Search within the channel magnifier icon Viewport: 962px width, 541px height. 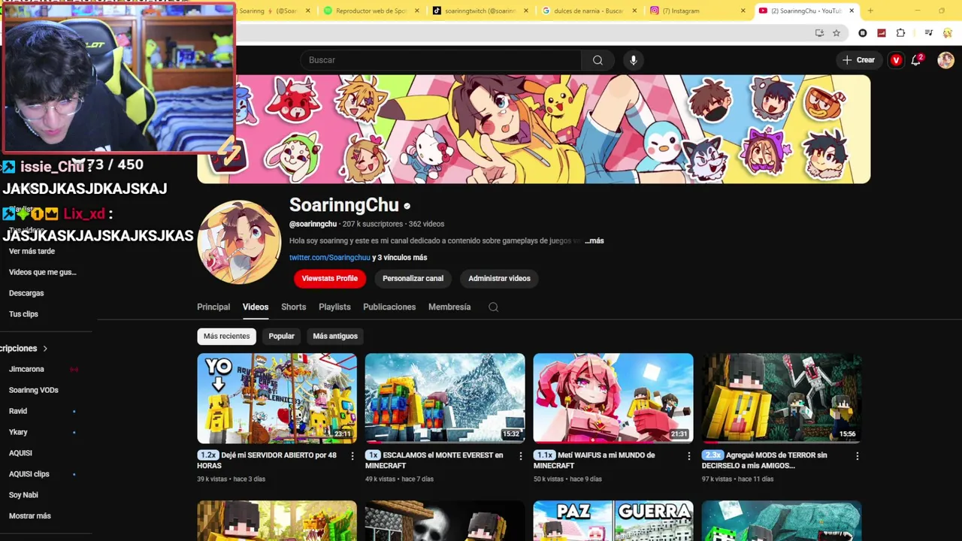[x=493, y=307]
